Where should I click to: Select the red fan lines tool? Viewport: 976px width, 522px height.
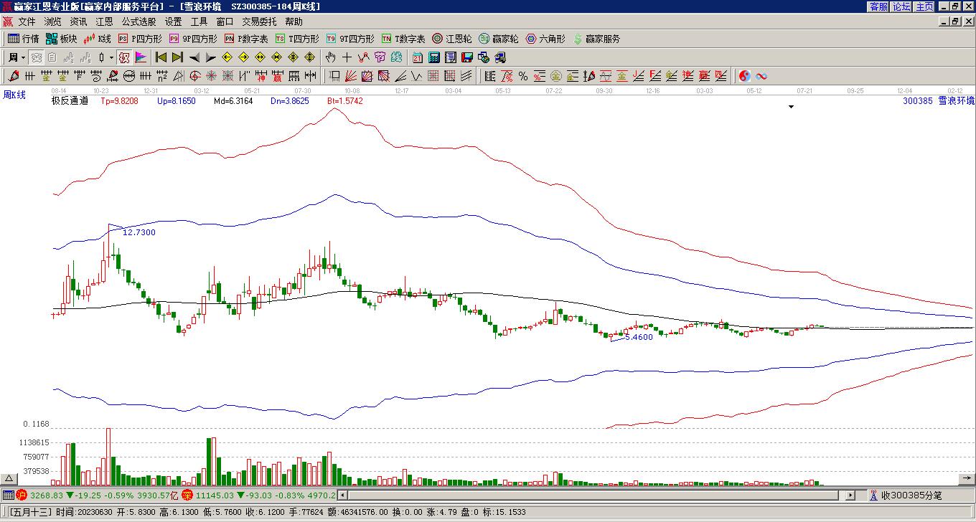pyautogui.click(x=351, y=76)
